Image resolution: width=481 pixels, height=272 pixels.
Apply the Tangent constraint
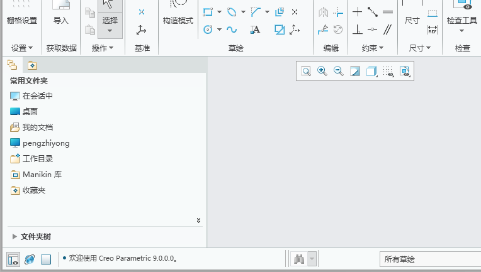point(373,12)
